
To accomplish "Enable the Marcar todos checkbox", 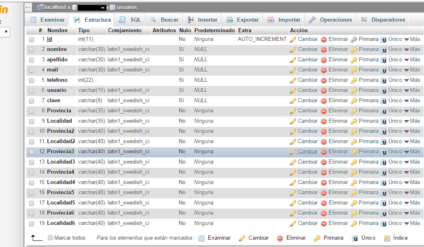I will (50, 238).
